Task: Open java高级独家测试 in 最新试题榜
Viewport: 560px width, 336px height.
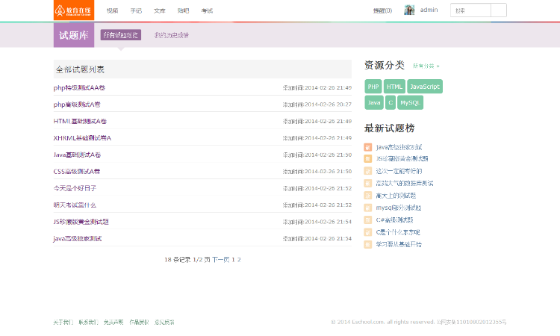Action: pyautogui.click(x=399, y=147)
